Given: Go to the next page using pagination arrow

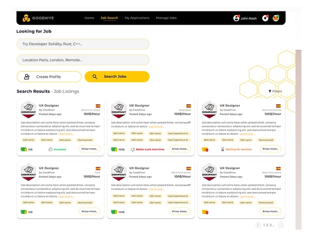Looking at the screenshot, I should pos(281,225).
